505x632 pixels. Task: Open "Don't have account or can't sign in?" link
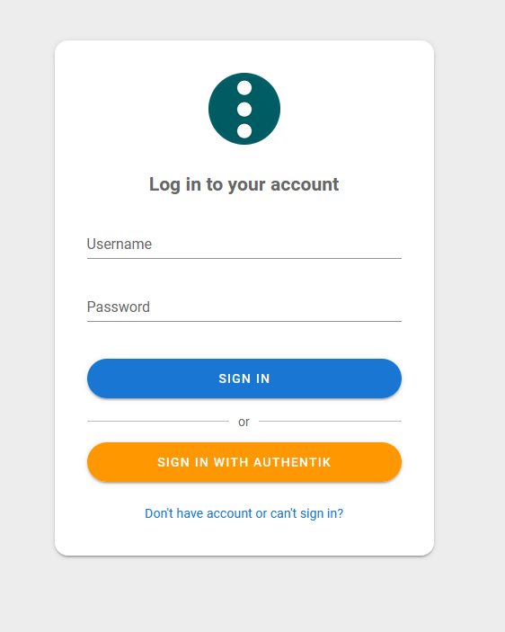[244, 513]
